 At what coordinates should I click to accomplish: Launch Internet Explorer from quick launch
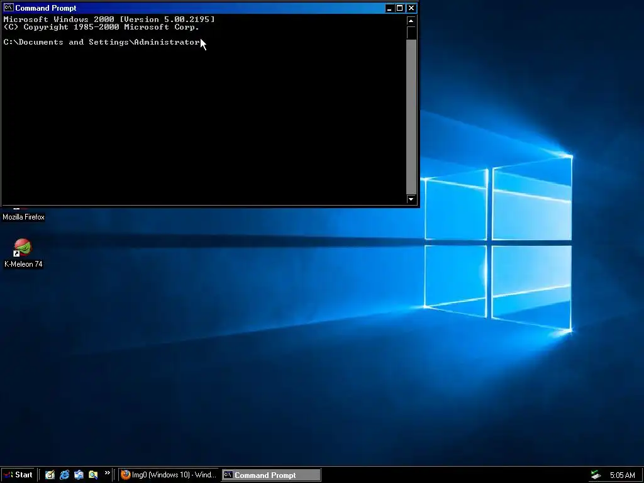65,475
